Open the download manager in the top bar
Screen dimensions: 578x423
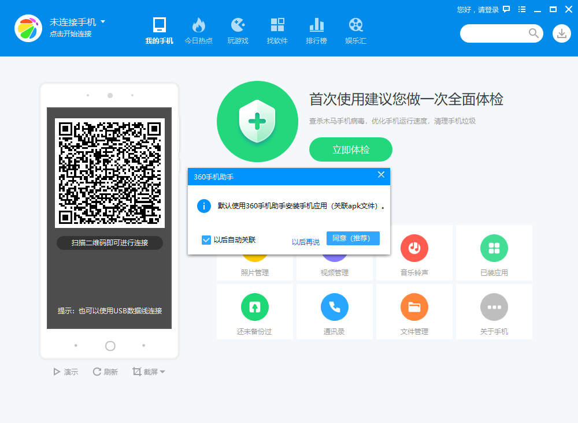(x=561, y=33)
